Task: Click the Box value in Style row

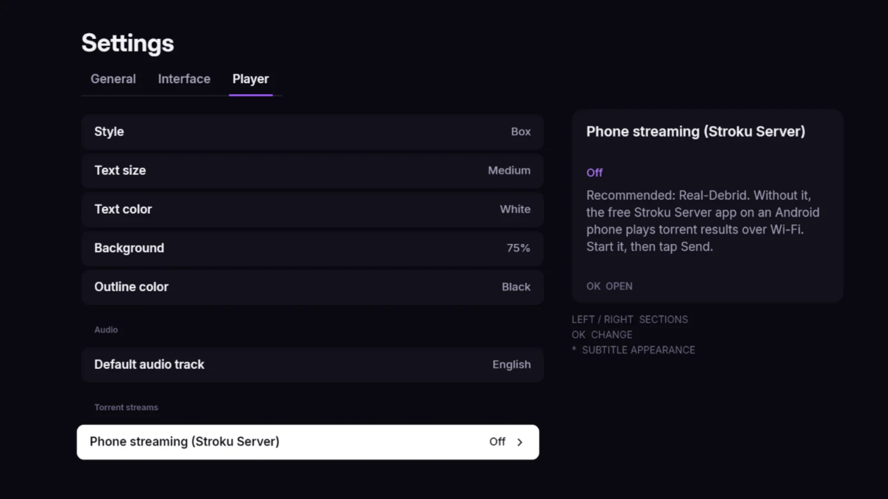Action: (521, 132)
